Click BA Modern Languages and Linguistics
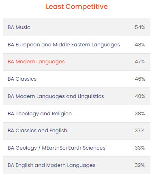The height and width of the screenshot is (175, 152). click(56, 96)
